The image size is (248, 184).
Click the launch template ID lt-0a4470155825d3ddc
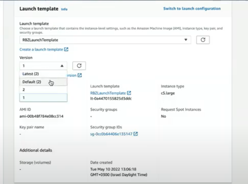pyautogui.click(x=111, y=98)
